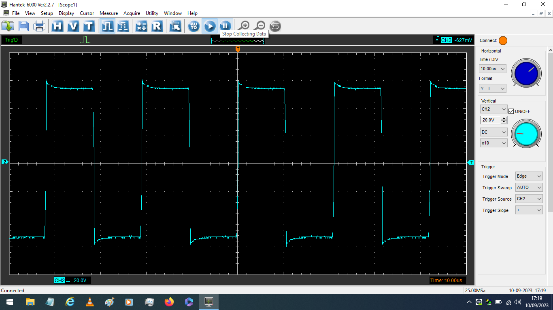Open the File menu
Image resolution: width=553 pixels, height=310 pixels.
[x=16, y=13]
